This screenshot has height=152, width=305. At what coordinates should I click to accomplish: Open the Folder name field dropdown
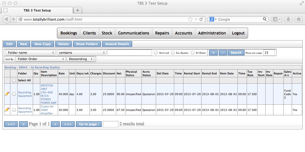[x=30, y=53]
